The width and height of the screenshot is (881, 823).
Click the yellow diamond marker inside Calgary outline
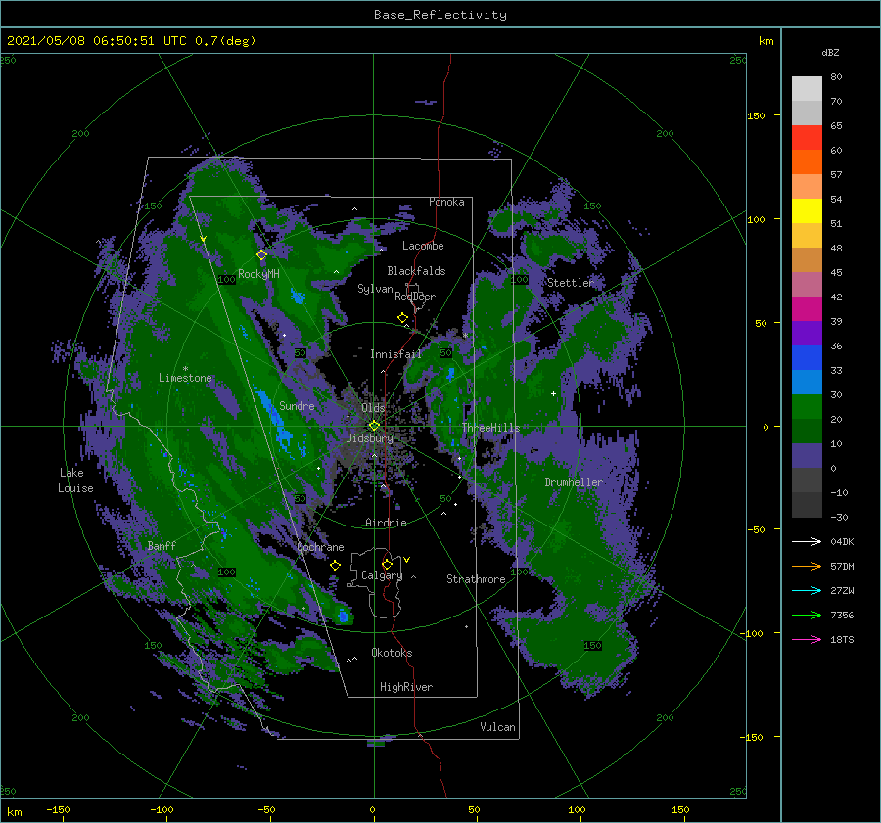click(x=387, y=564)
